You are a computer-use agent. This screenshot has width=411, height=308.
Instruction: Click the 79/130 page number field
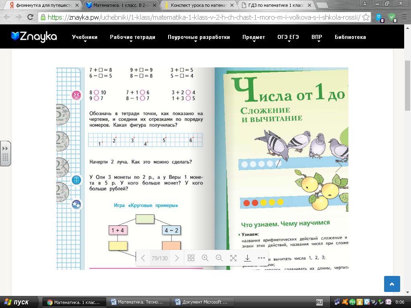point(160,258)
